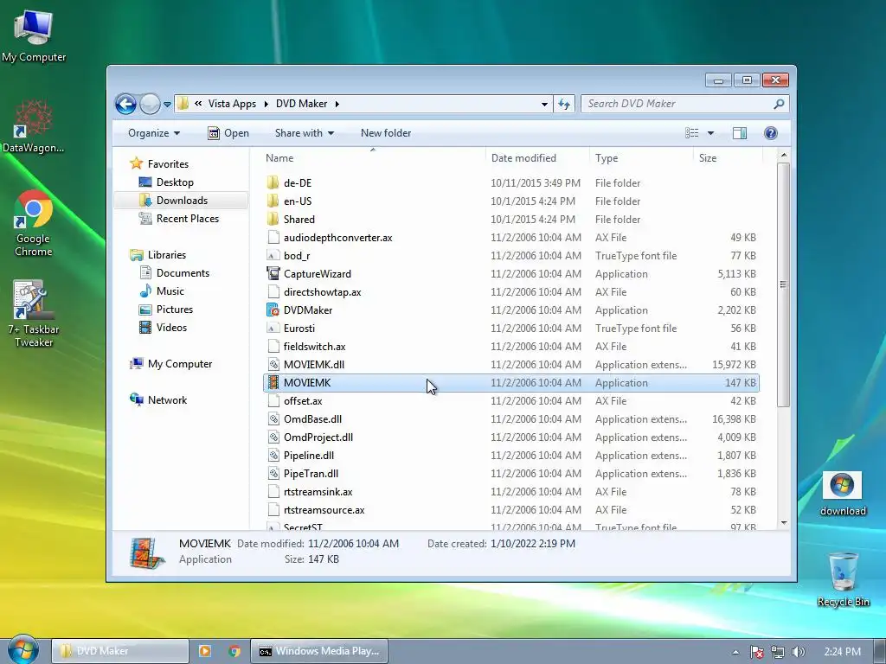
Task: Click the Open toolbar button
Action: (228, 133)
